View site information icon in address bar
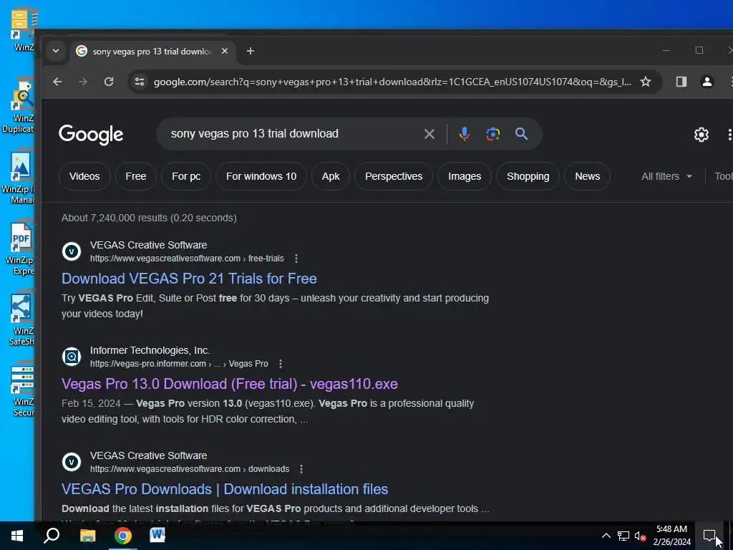 (x=140, y=82)
